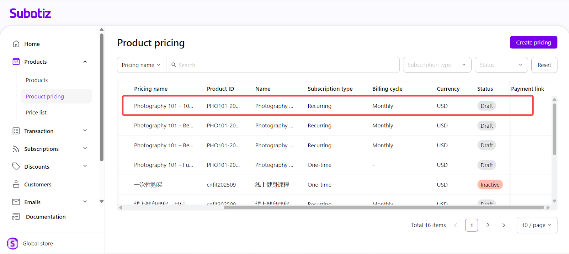569x254 pixels.
Task: Click the Documentation icon in sidebar
Action: tap(16, 217)
